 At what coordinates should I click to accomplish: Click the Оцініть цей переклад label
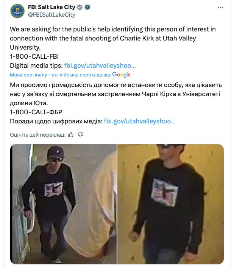pos(38,135)
